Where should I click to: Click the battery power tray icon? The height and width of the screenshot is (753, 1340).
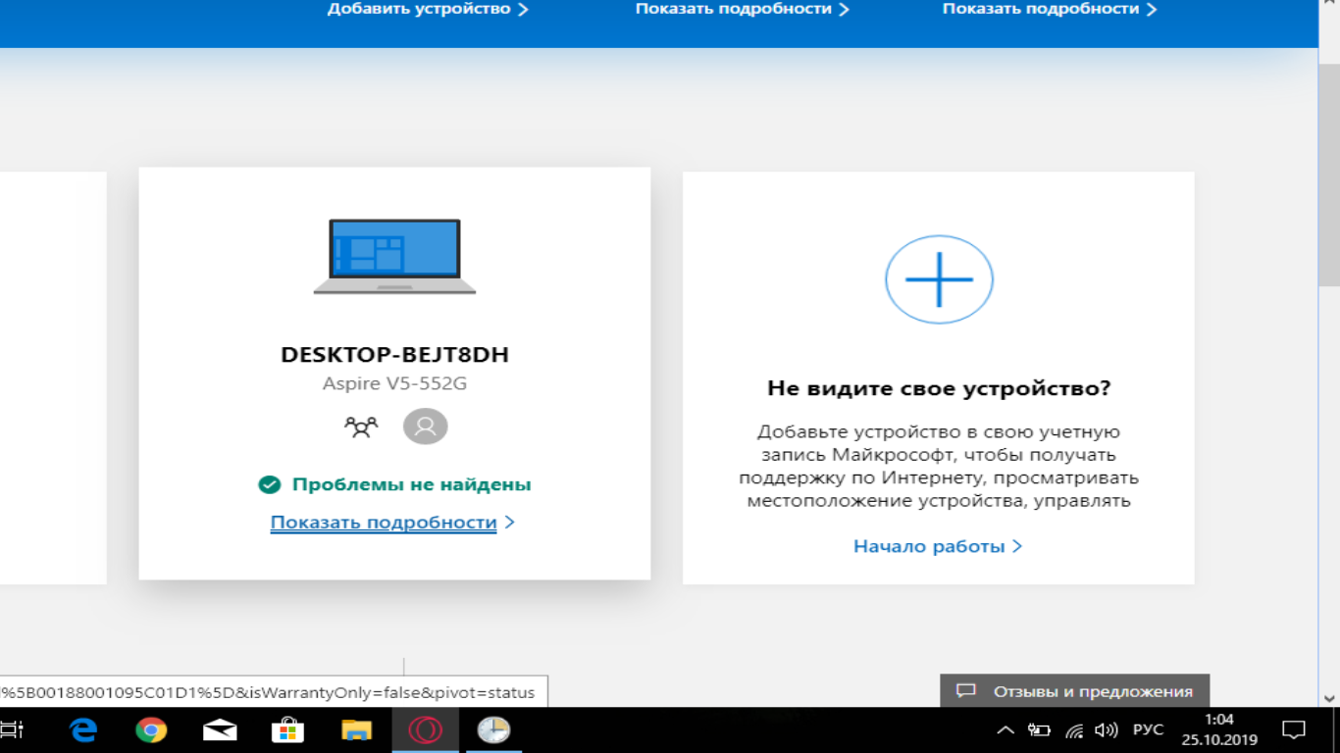pyautogui.click(x=1039, y=730)
